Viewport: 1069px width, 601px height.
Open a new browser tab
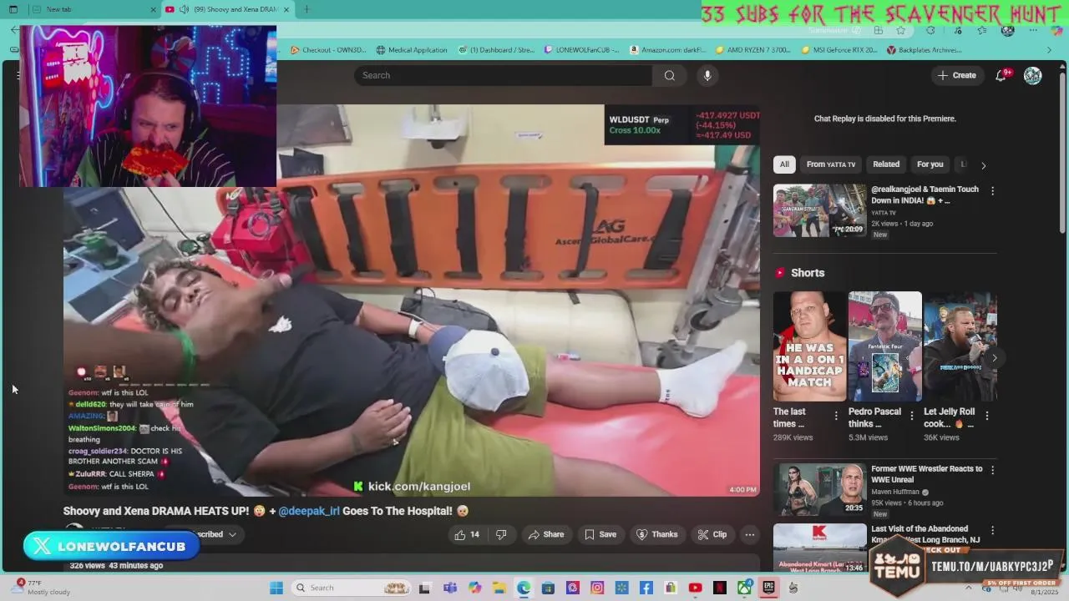(307, 9)
